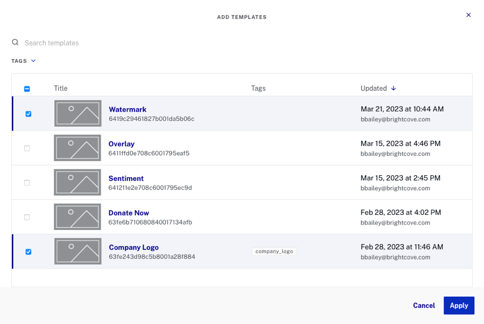Viewport: 484px width, 324px height.
Task: Click the Apply button
Action: coord(459,305)
